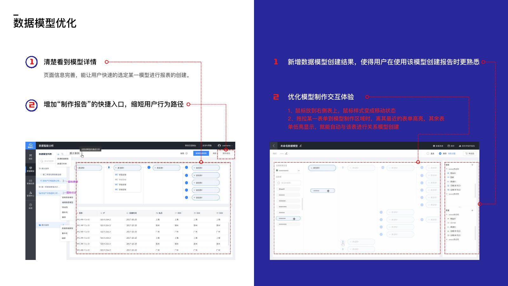Click the plus icon in the 度量 panel
The width and height of the screenshot is (508, 286).
472,210
